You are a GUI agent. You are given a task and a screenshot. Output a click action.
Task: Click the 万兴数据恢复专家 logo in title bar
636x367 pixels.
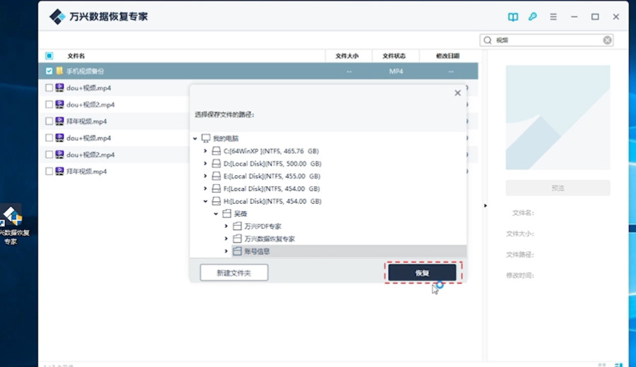pos(57,17)
